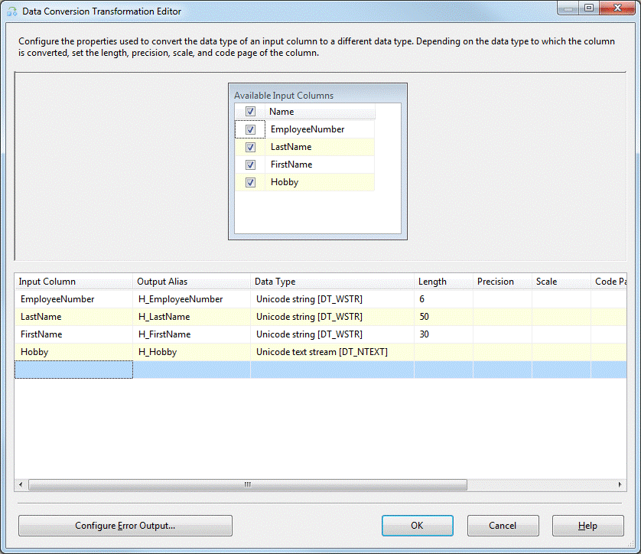This screenshot has width=641, height=554.
Task: Uncheck the LastName input column checkbox
Action: (250, 147)
